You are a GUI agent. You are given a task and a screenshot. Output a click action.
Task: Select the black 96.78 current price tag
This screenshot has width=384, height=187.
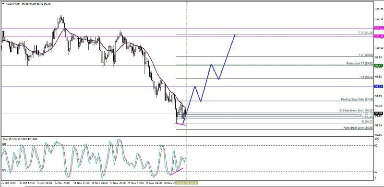(379, 113)
